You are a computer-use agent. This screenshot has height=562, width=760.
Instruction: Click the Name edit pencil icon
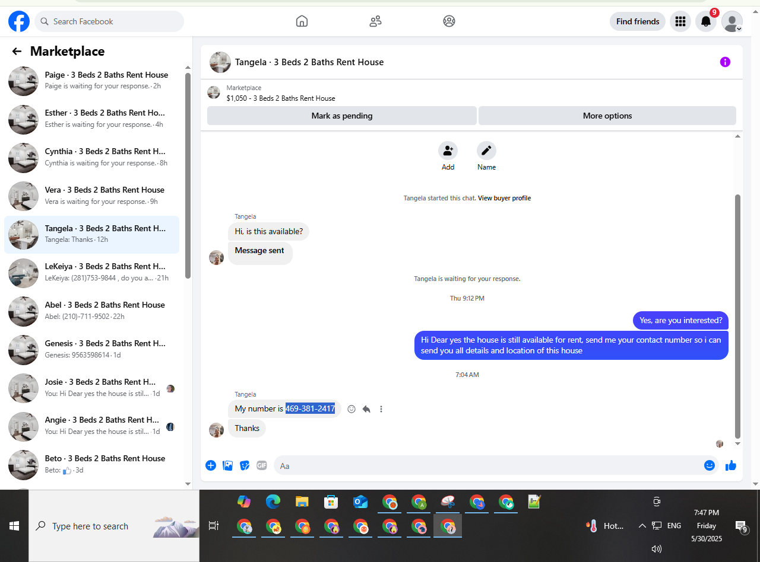(x=486, y=151)
